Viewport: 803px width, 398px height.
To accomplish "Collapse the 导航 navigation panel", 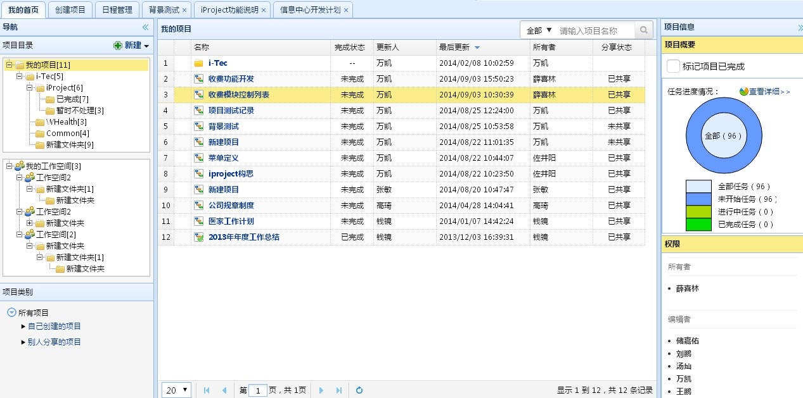I will pyautogui.click(x=145, y=27).
